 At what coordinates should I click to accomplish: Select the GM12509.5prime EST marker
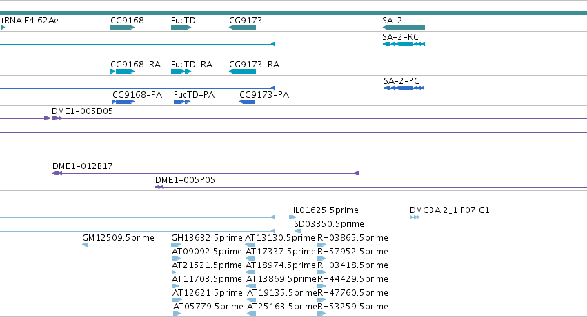(85, 245)
